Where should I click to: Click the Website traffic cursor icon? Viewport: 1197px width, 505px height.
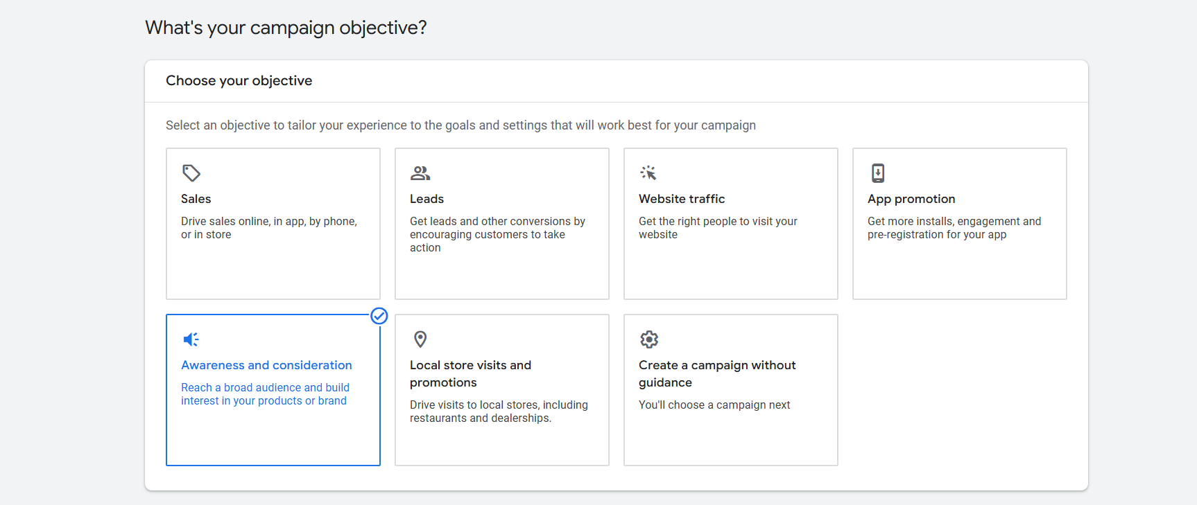point(649,172)
